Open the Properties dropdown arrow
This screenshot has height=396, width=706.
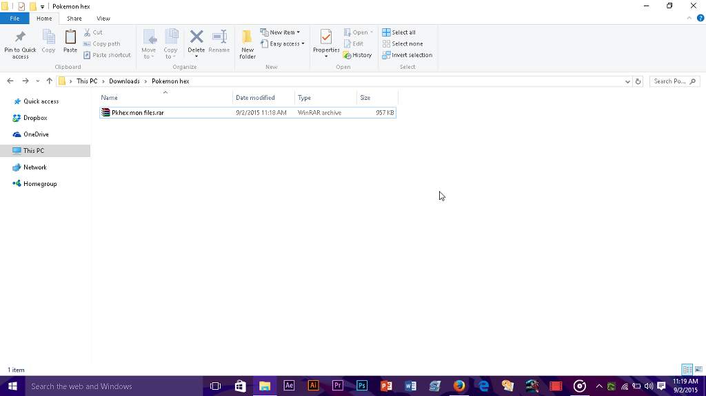[x=326, y=56]
